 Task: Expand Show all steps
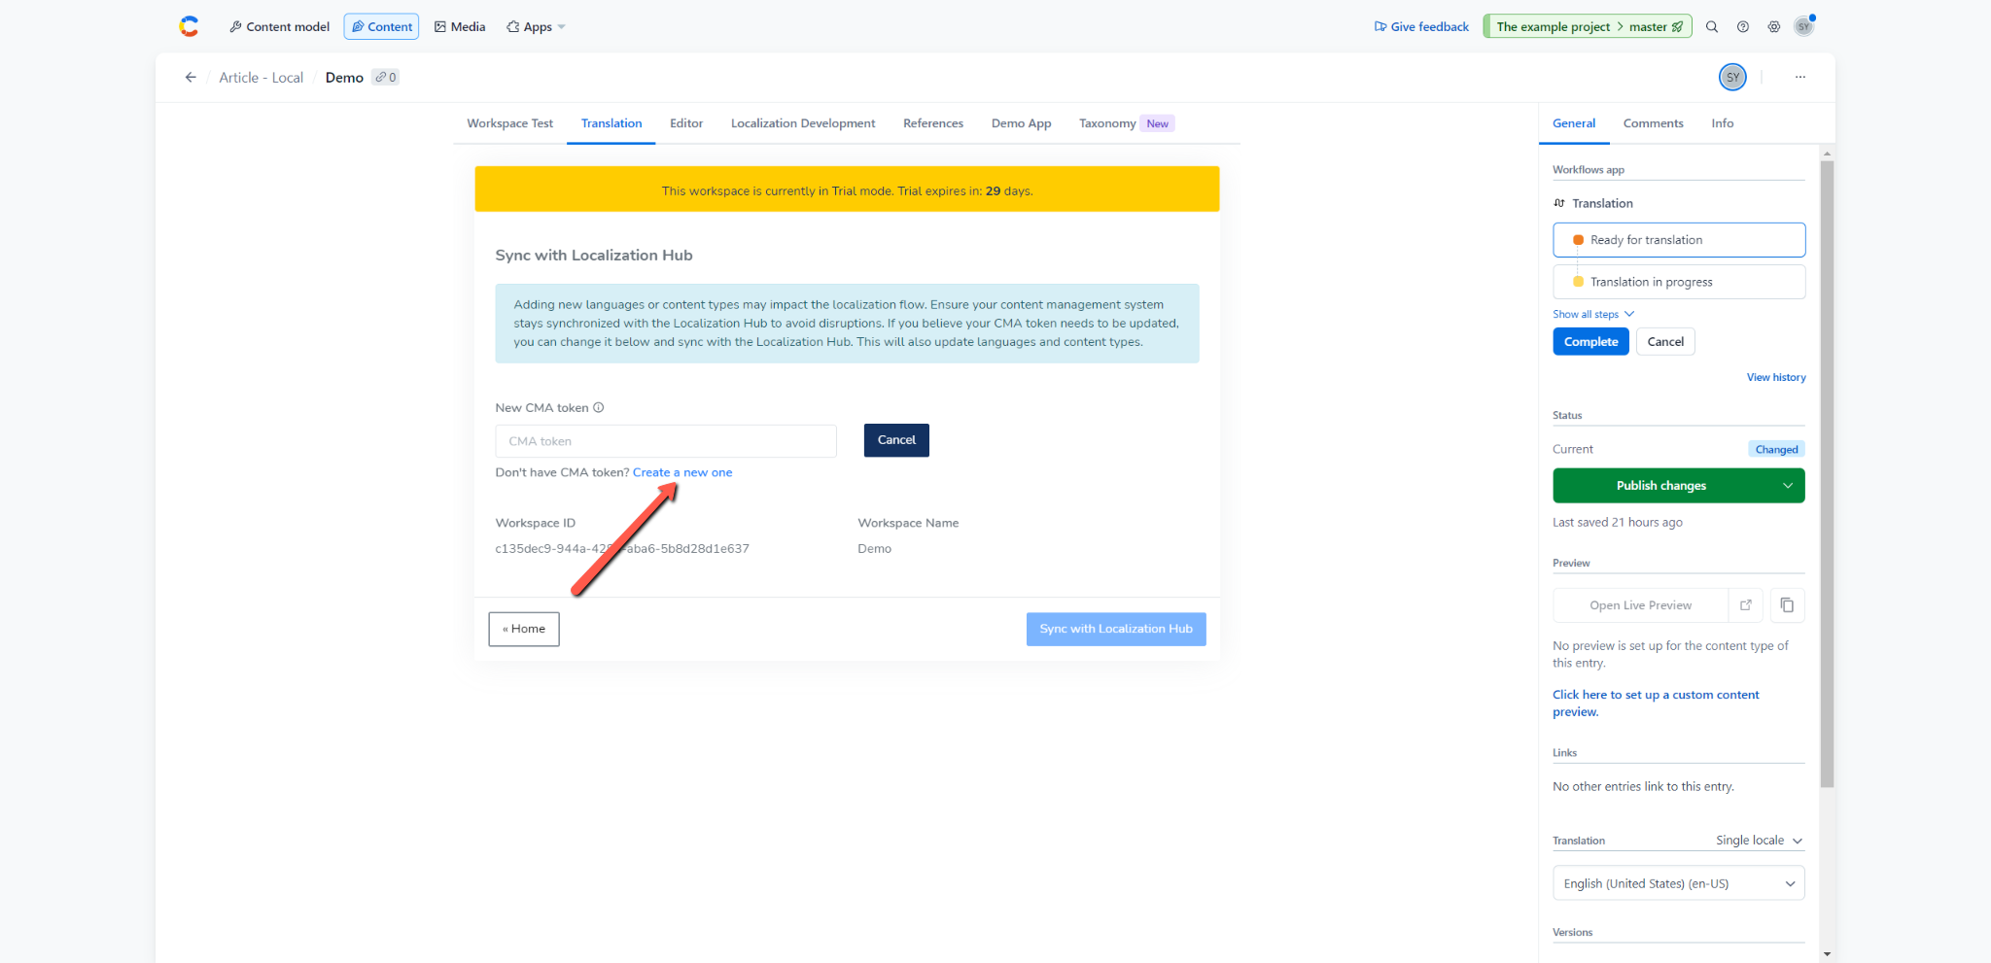1593,314
